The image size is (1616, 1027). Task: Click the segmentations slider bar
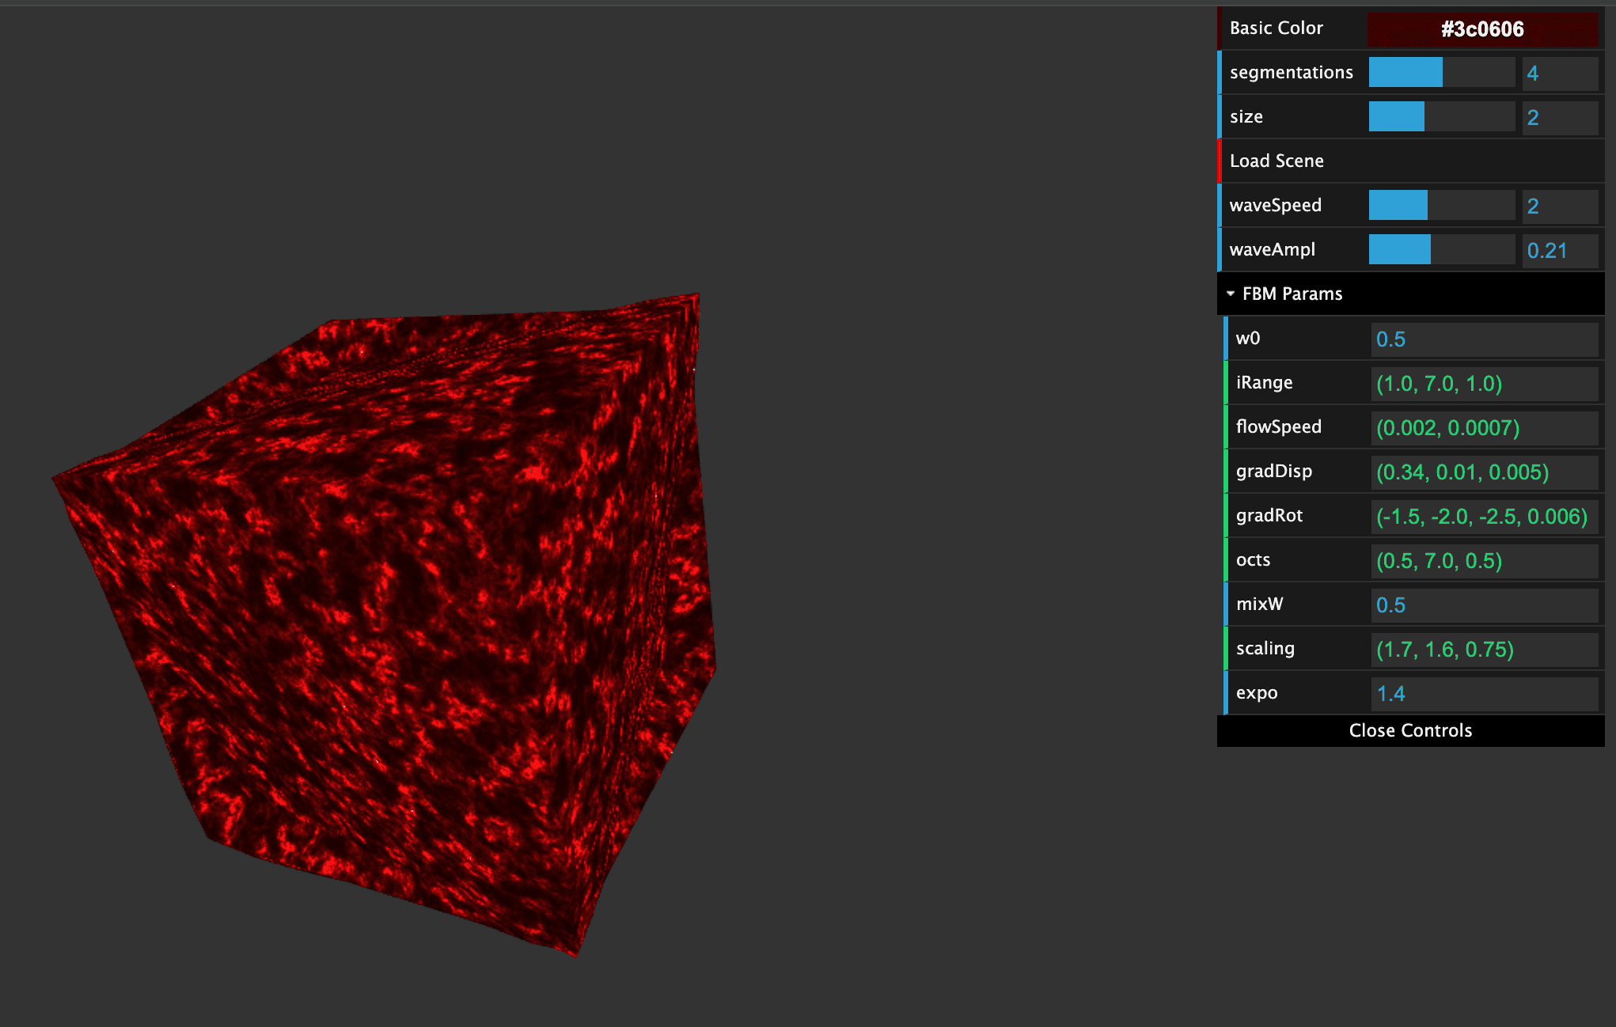point(1442,73)
